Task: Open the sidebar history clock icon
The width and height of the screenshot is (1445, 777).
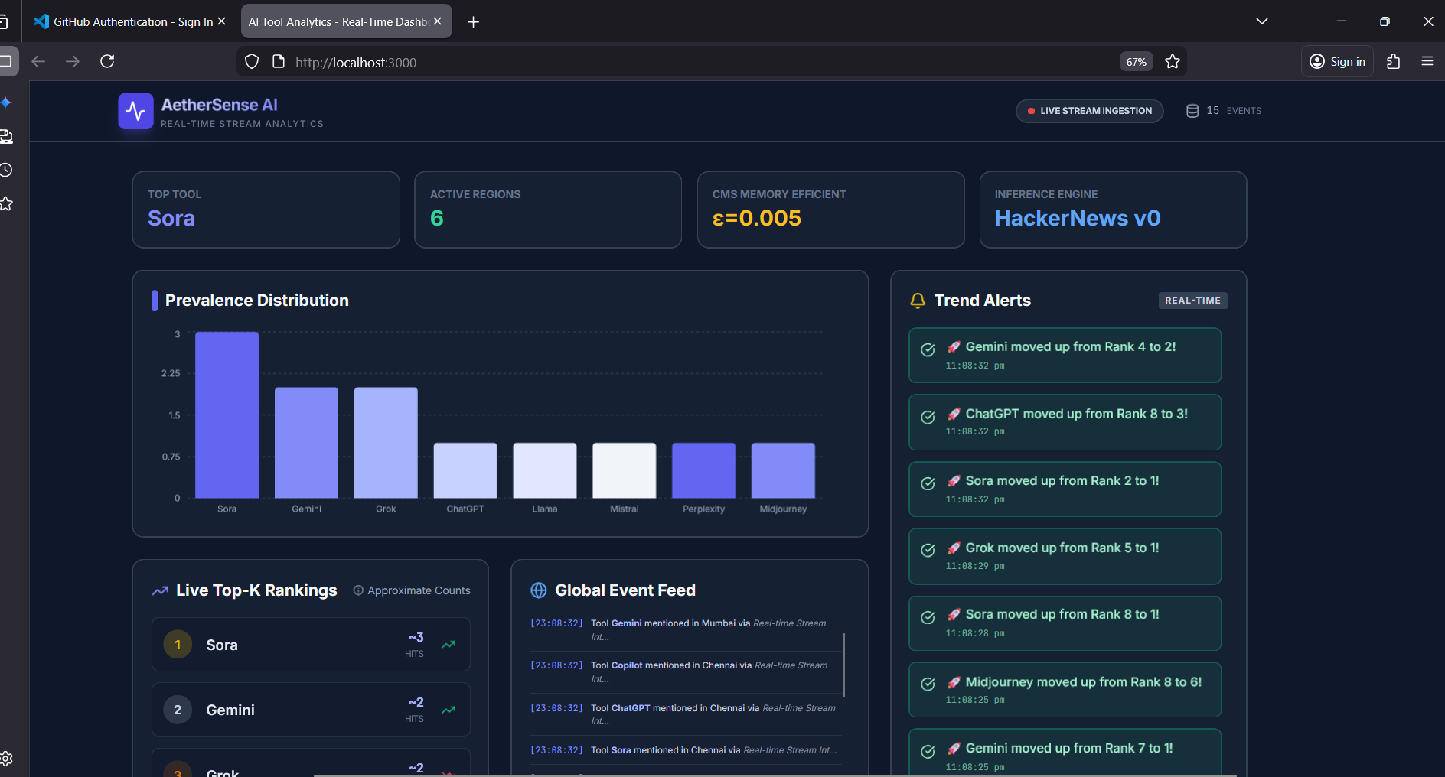Action: point(6,170)
